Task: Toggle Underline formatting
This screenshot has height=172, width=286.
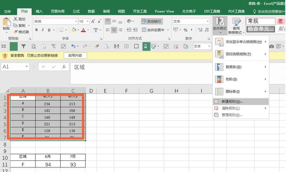Action: point(49,30)
